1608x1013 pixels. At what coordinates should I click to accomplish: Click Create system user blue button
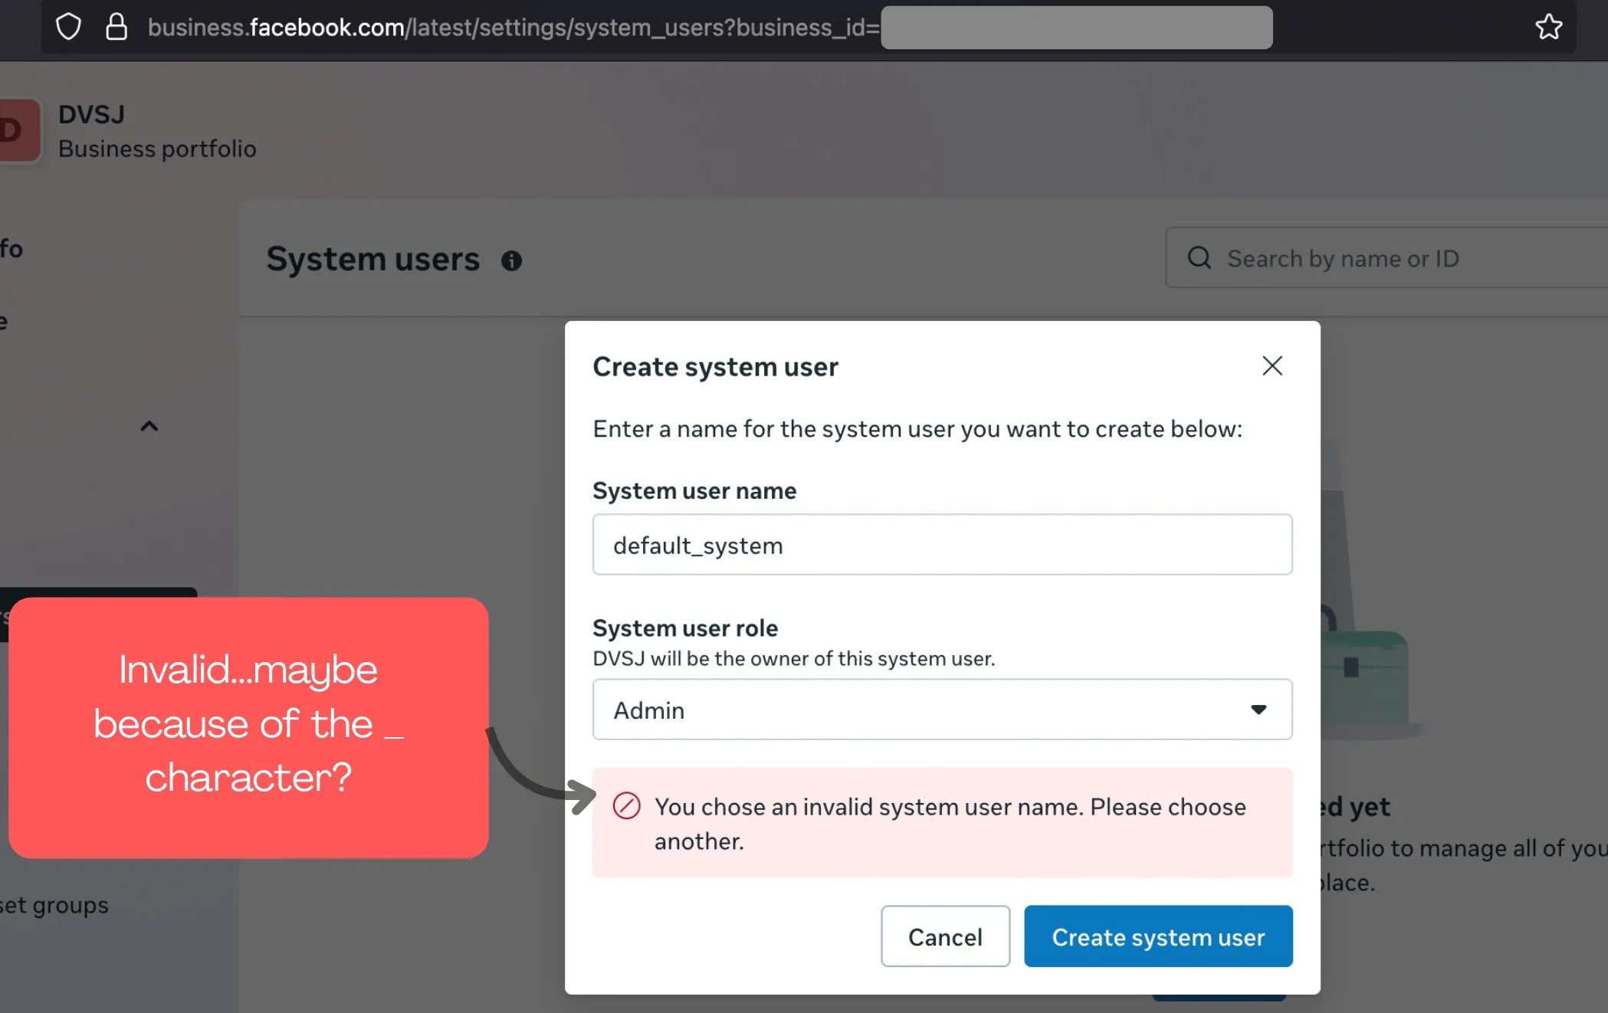pos(1157,936)
